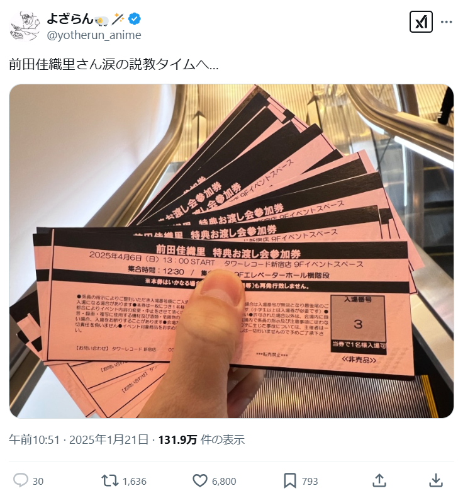
Task: Like the post with heart icon
Action: (200, 481)
